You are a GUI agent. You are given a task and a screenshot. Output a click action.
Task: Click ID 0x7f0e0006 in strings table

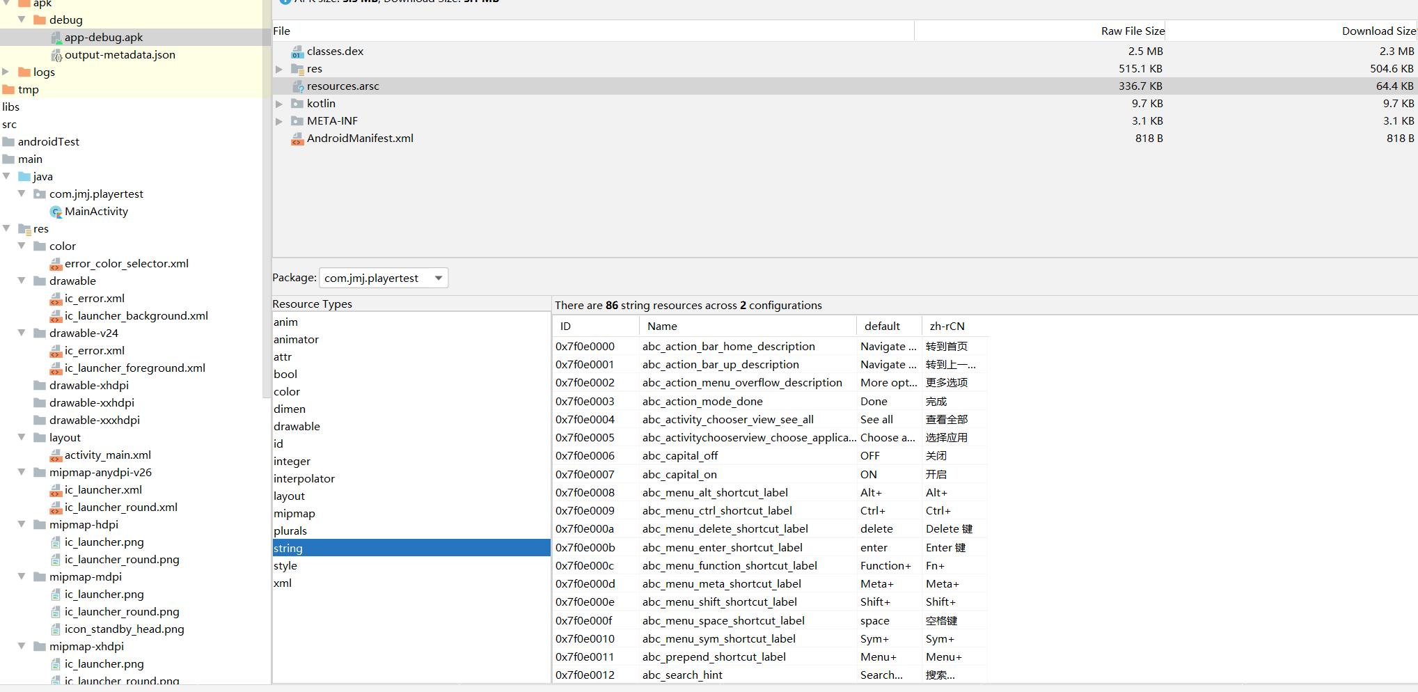coord(585,456)
